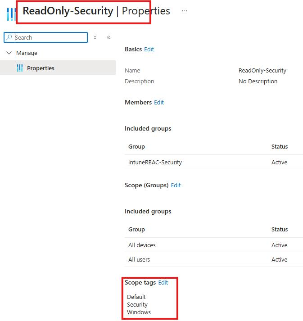303x321 pixels.
Task: Click the Windows scope tag
Action: click(x=139, y=312)
